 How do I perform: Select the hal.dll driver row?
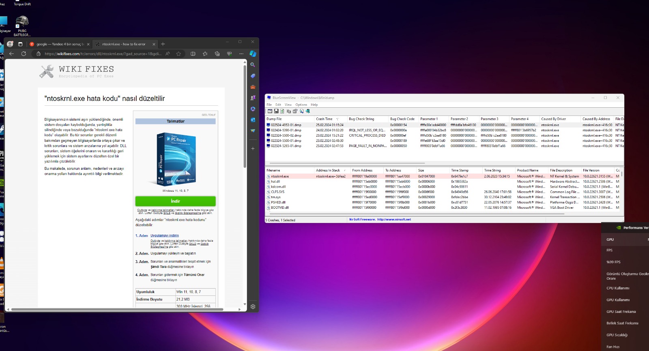pos(443,182)
